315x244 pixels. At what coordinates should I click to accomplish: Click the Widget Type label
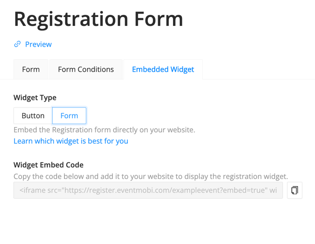pos(35,98)
